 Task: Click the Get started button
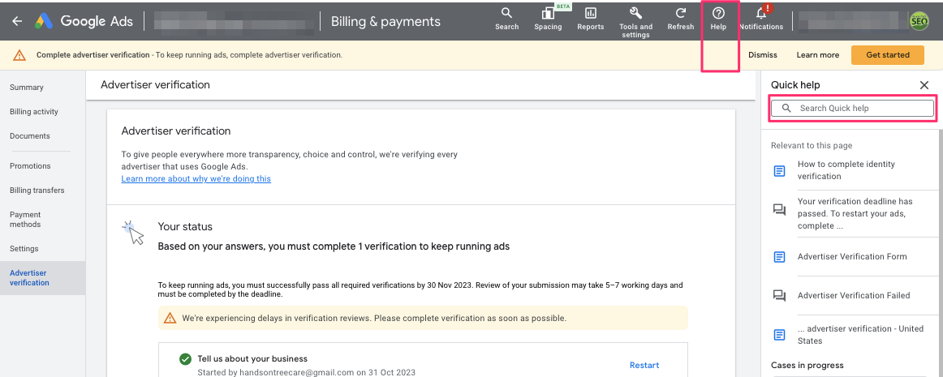click(888, 54)
